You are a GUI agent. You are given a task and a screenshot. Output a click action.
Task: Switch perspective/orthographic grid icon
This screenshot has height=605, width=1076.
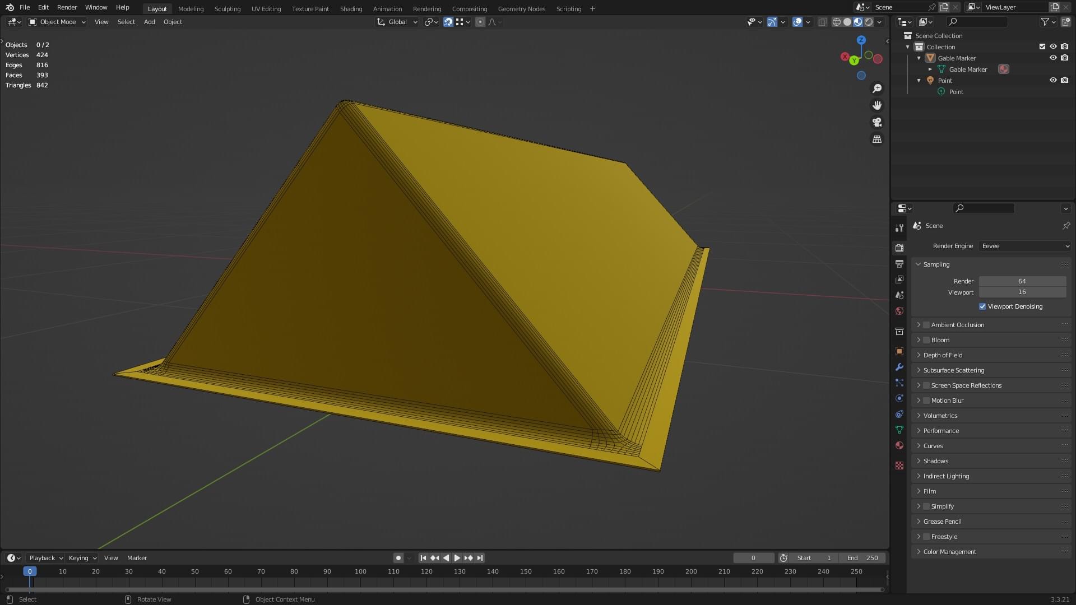877,139
